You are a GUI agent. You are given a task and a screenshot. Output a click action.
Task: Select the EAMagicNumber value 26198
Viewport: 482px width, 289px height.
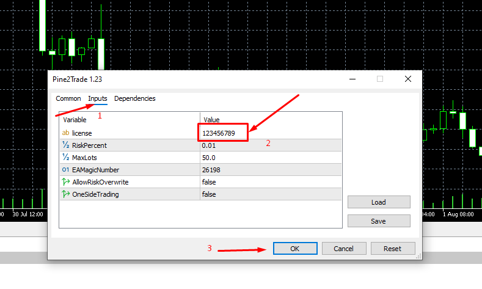271,170
